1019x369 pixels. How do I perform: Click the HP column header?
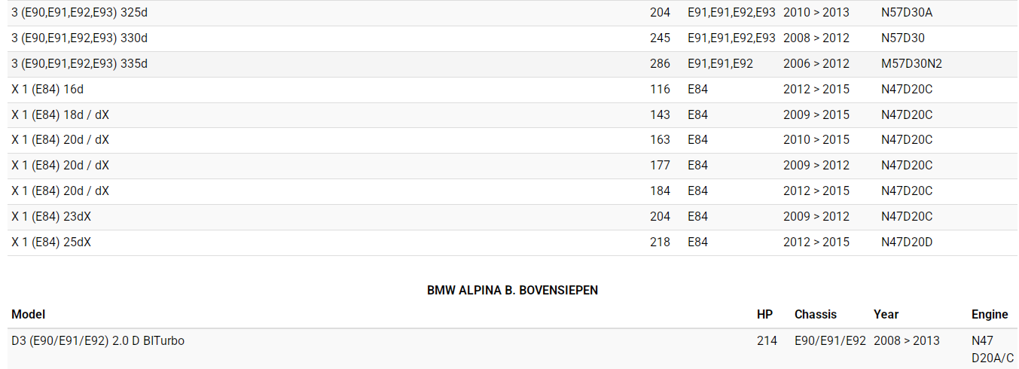pyautogui.click(x=764, y=314)
